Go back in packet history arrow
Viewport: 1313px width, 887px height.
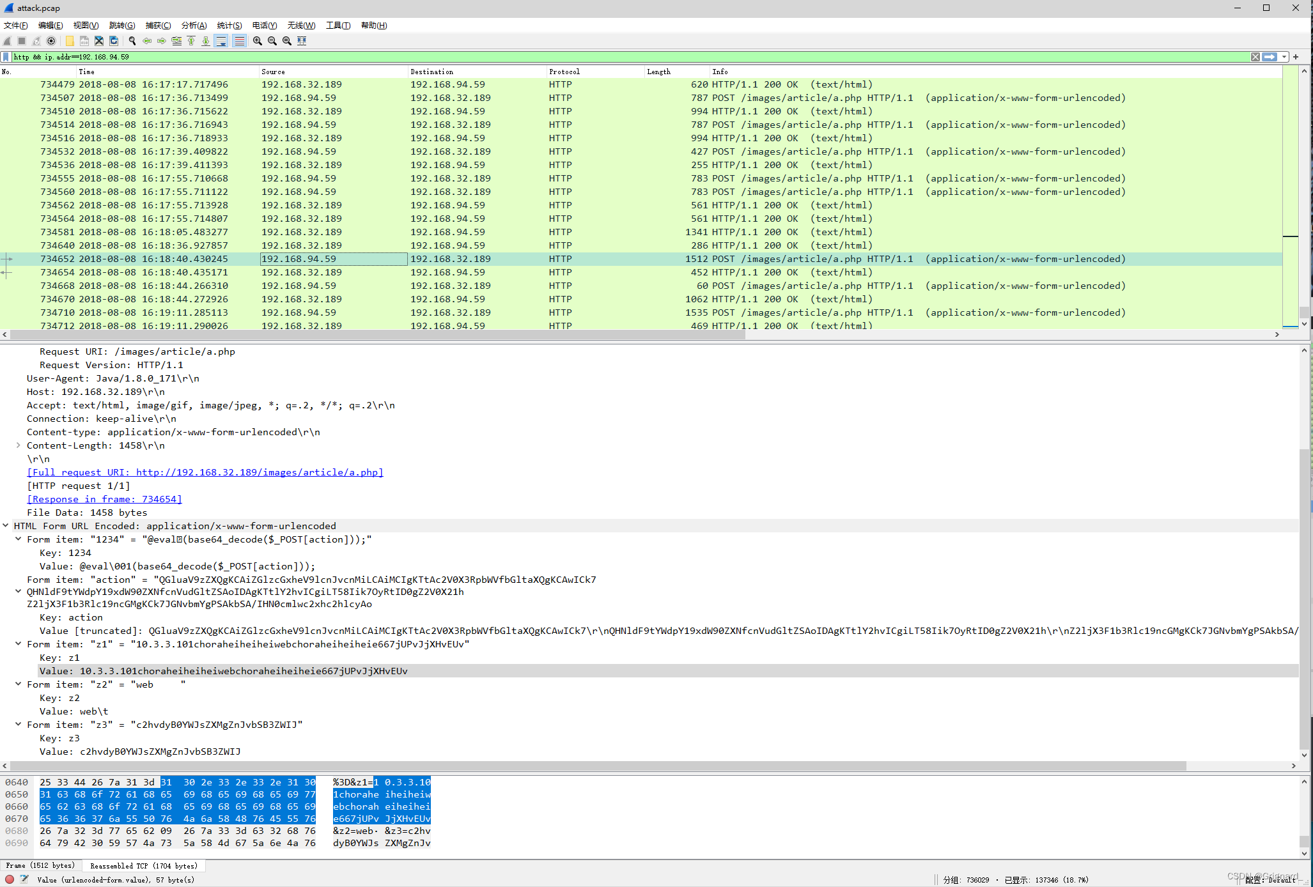147,41
